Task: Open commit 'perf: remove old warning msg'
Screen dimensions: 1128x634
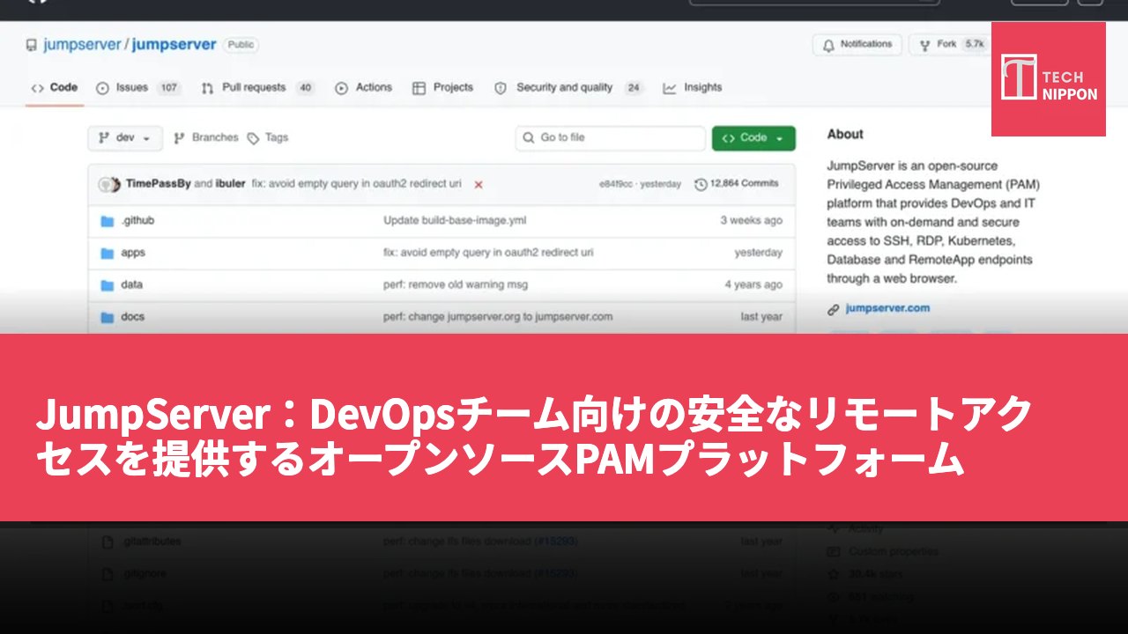Action: [456, 285]
